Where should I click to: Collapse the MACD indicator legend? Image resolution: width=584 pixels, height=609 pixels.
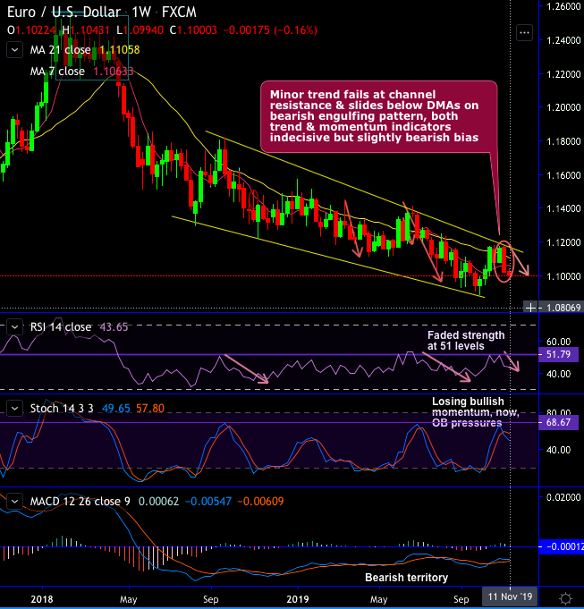[14, 502]
